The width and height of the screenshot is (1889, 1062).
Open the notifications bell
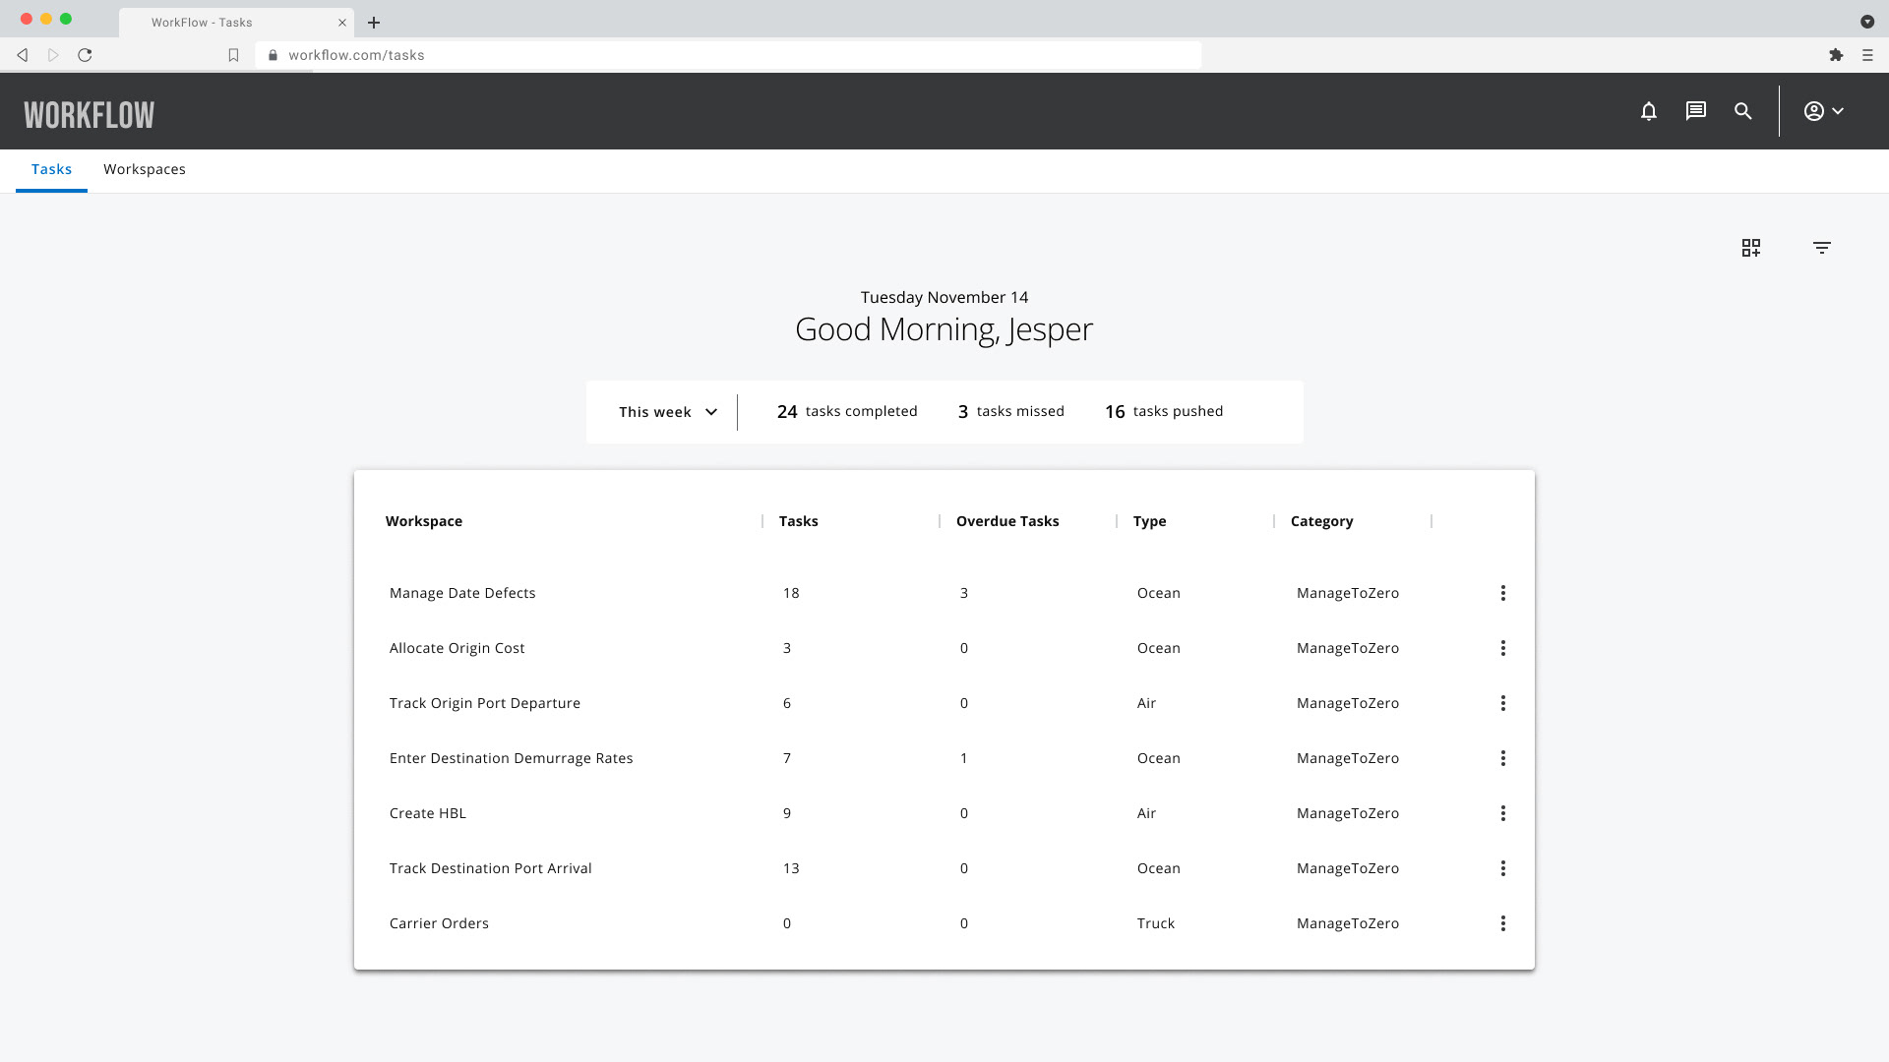(1649, 111)
